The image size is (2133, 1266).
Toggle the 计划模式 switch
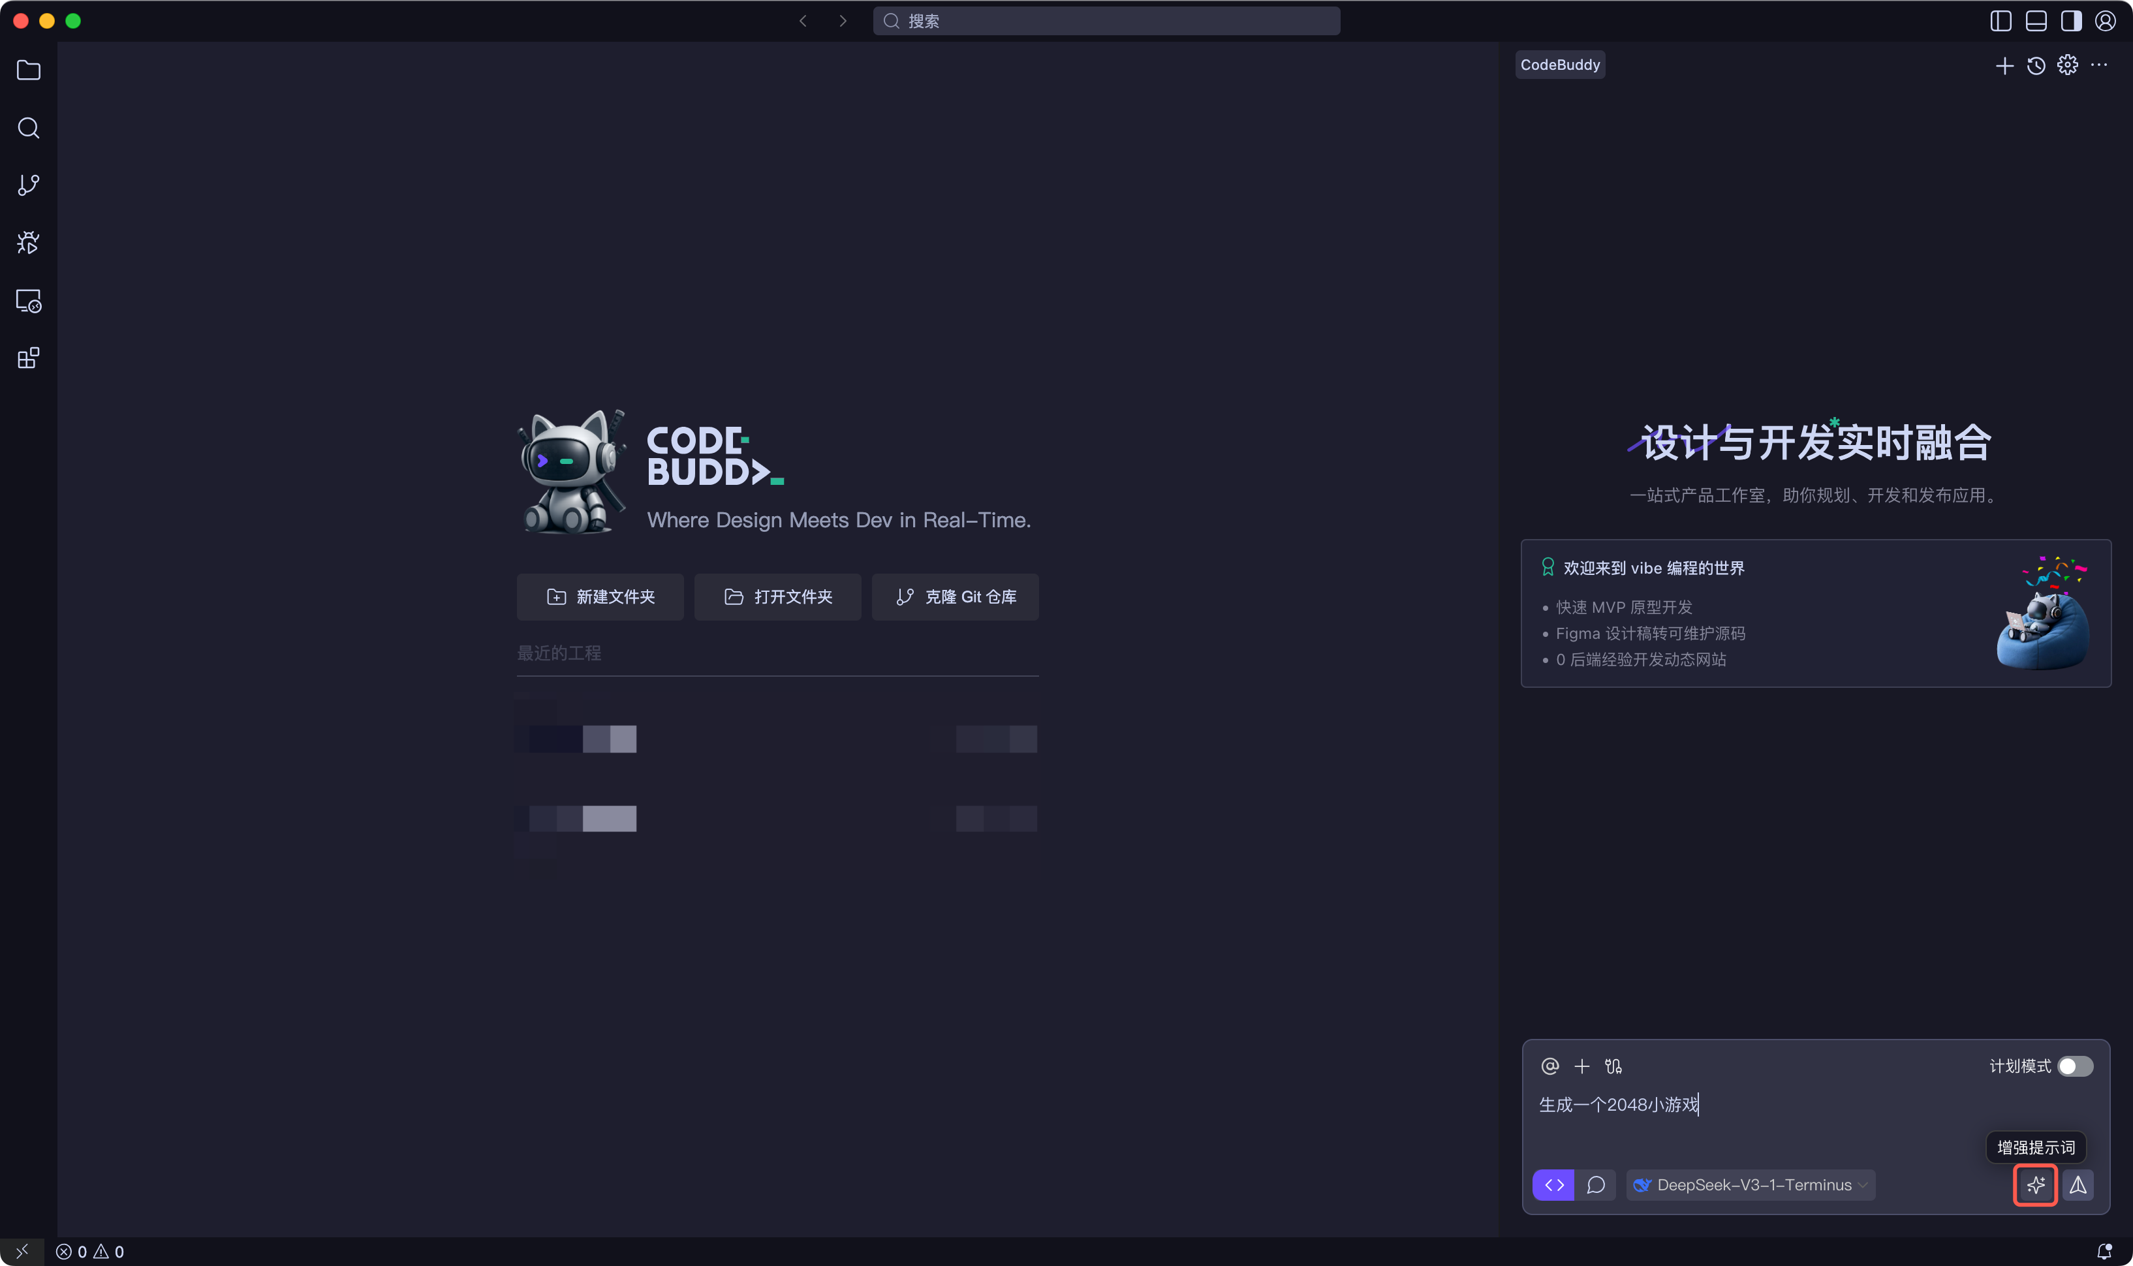[x=2074, y=1066]
